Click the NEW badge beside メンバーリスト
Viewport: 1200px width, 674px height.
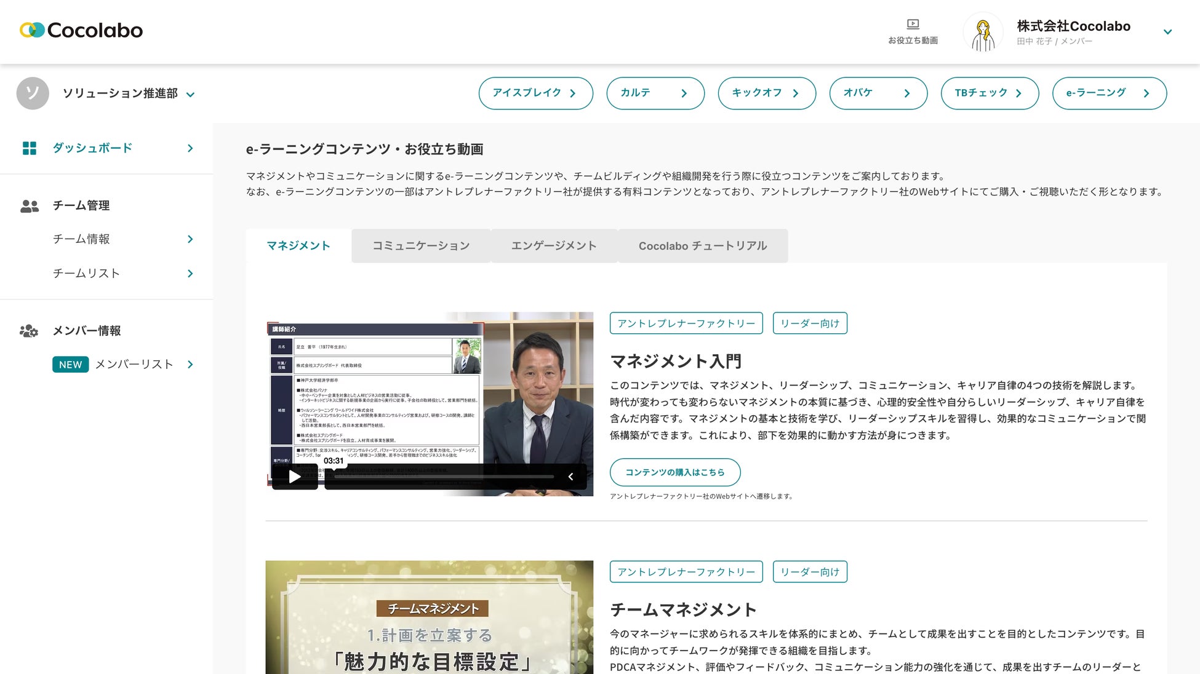[x=70, y=365]
